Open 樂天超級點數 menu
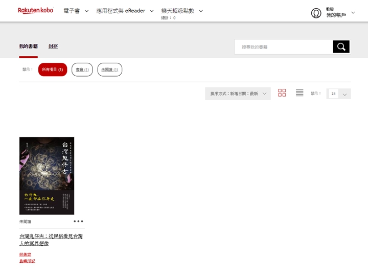The width and height of the screenshot is (368, 276). coord(178,11)
